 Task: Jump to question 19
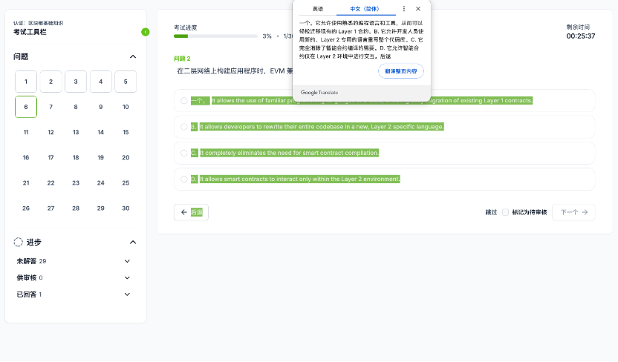point(100,158)
